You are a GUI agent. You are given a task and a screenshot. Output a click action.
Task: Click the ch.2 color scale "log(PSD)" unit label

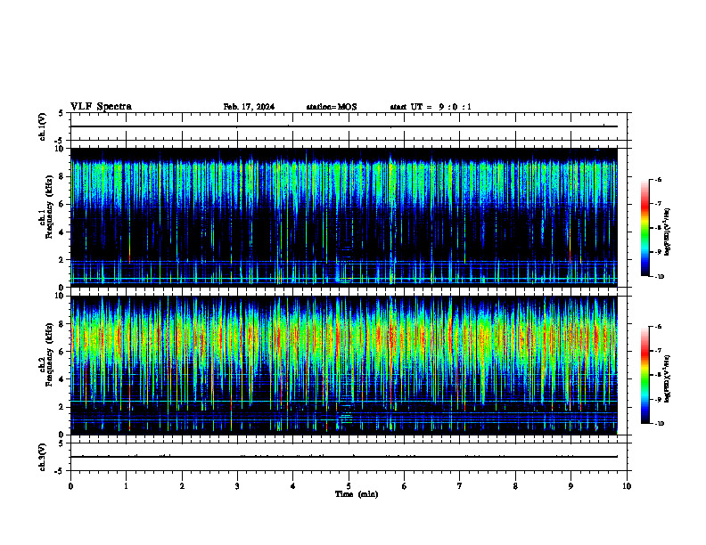668,378
